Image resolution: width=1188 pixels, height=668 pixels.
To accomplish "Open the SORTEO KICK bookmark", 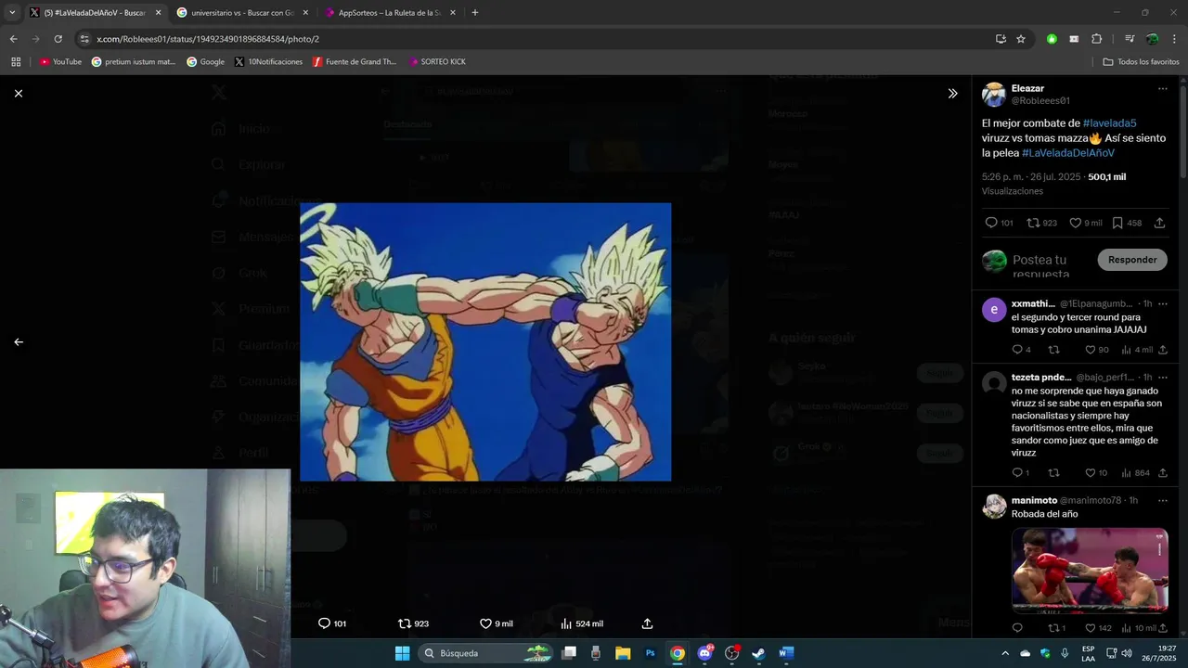I will (436, 62).
